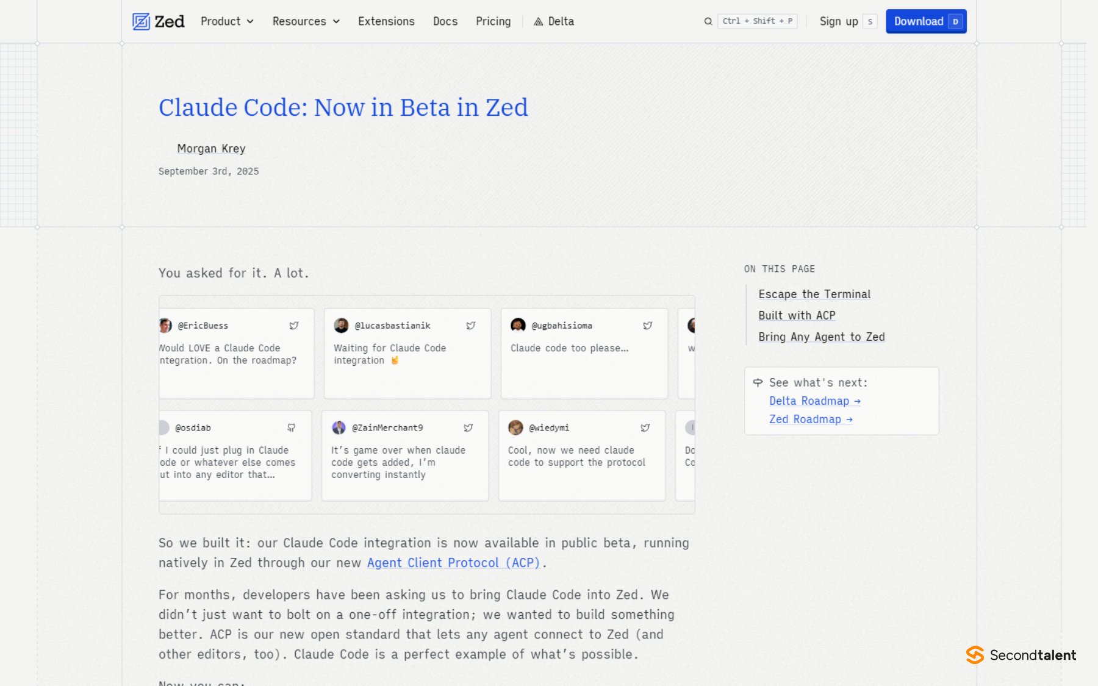Screen dimensions: 1098x686
Task: Click tweet "Cool, now we need claude code"
Action: tap(576, 456)
